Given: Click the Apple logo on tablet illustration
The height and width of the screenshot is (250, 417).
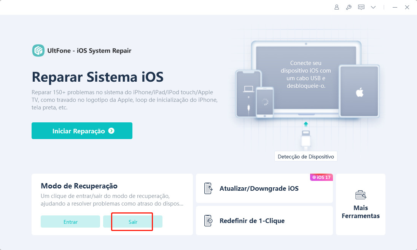Looking at the screenshot, I should click(360, 92).
